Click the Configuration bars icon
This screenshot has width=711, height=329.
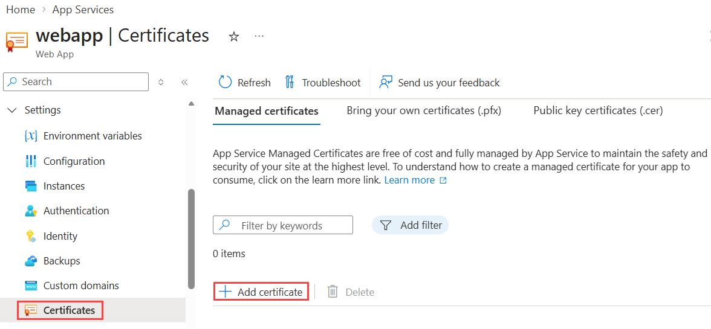click(x=30, y=161)
